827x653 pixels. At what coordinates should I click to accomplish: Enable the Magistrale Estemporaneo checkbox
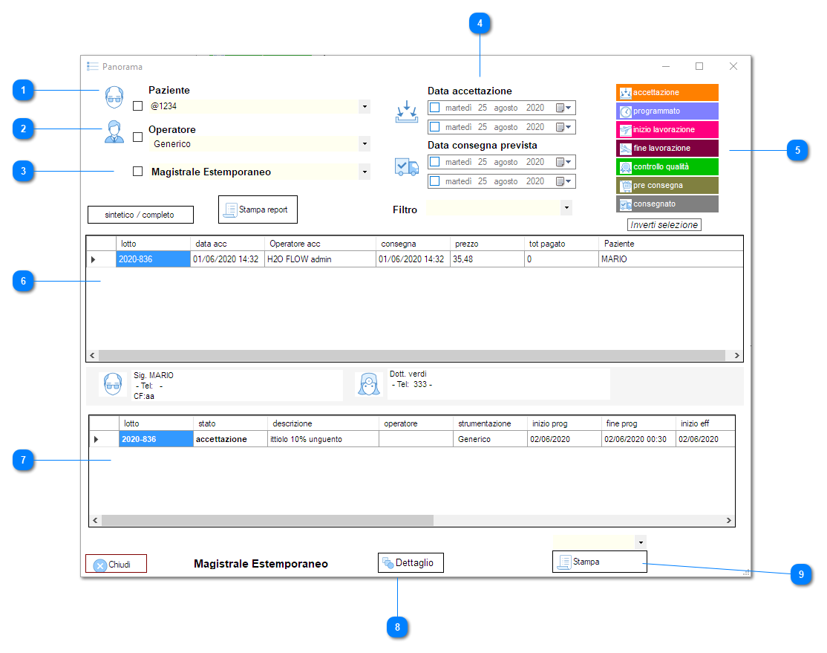pyautogui.click(x=137, y=172)
